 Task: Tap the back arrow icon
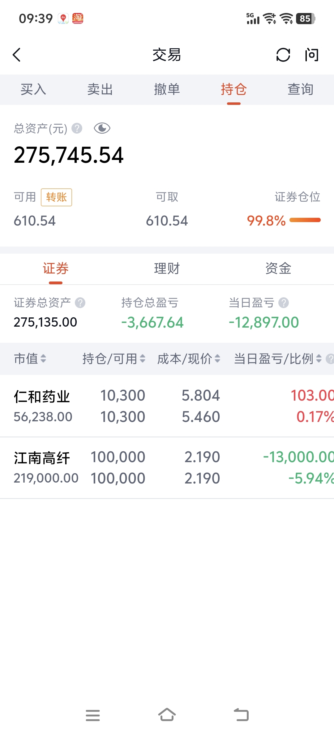click(17, 55)
